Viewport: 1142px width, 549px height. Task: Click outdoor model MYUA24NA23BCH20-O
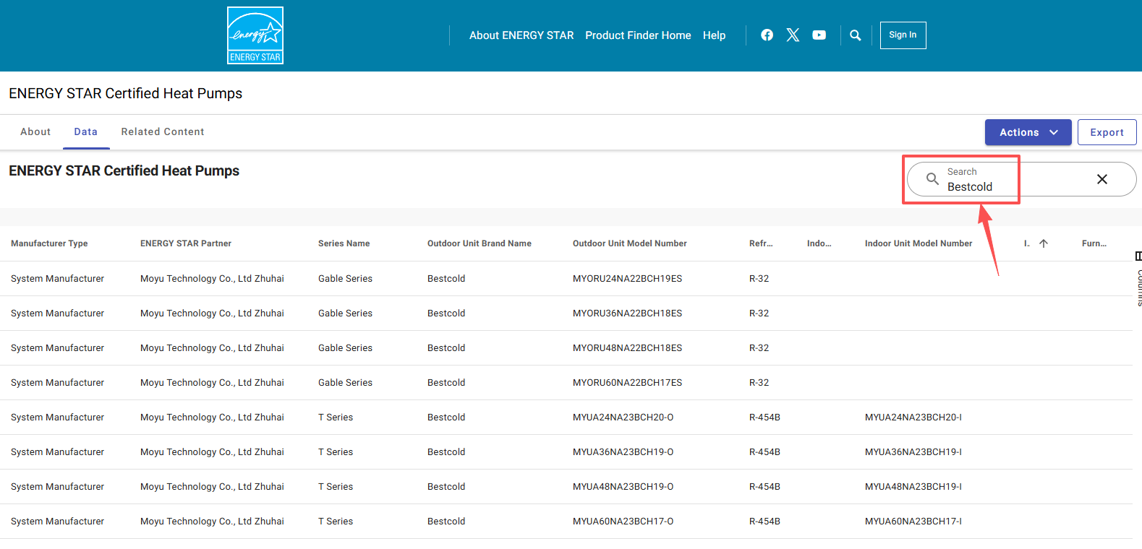(623, 418)
